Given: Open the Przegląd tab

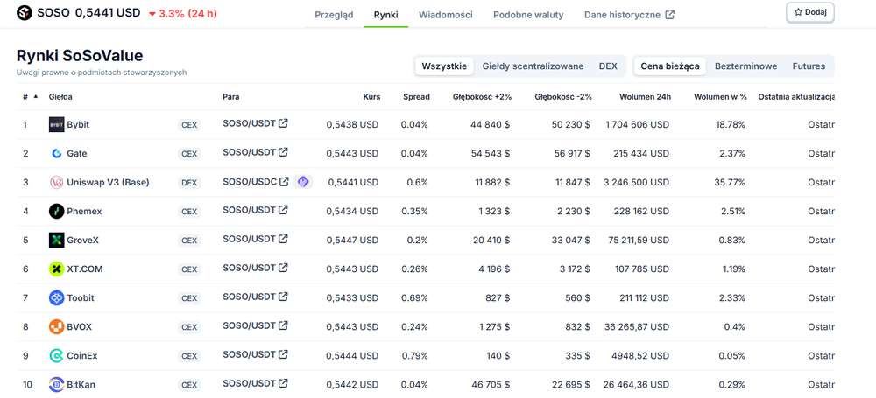Looking at the screenshot, I should click(x=334, y=15).
